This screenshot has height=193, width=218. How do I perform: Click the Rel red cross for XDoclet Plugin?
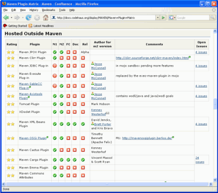(83, 112)
